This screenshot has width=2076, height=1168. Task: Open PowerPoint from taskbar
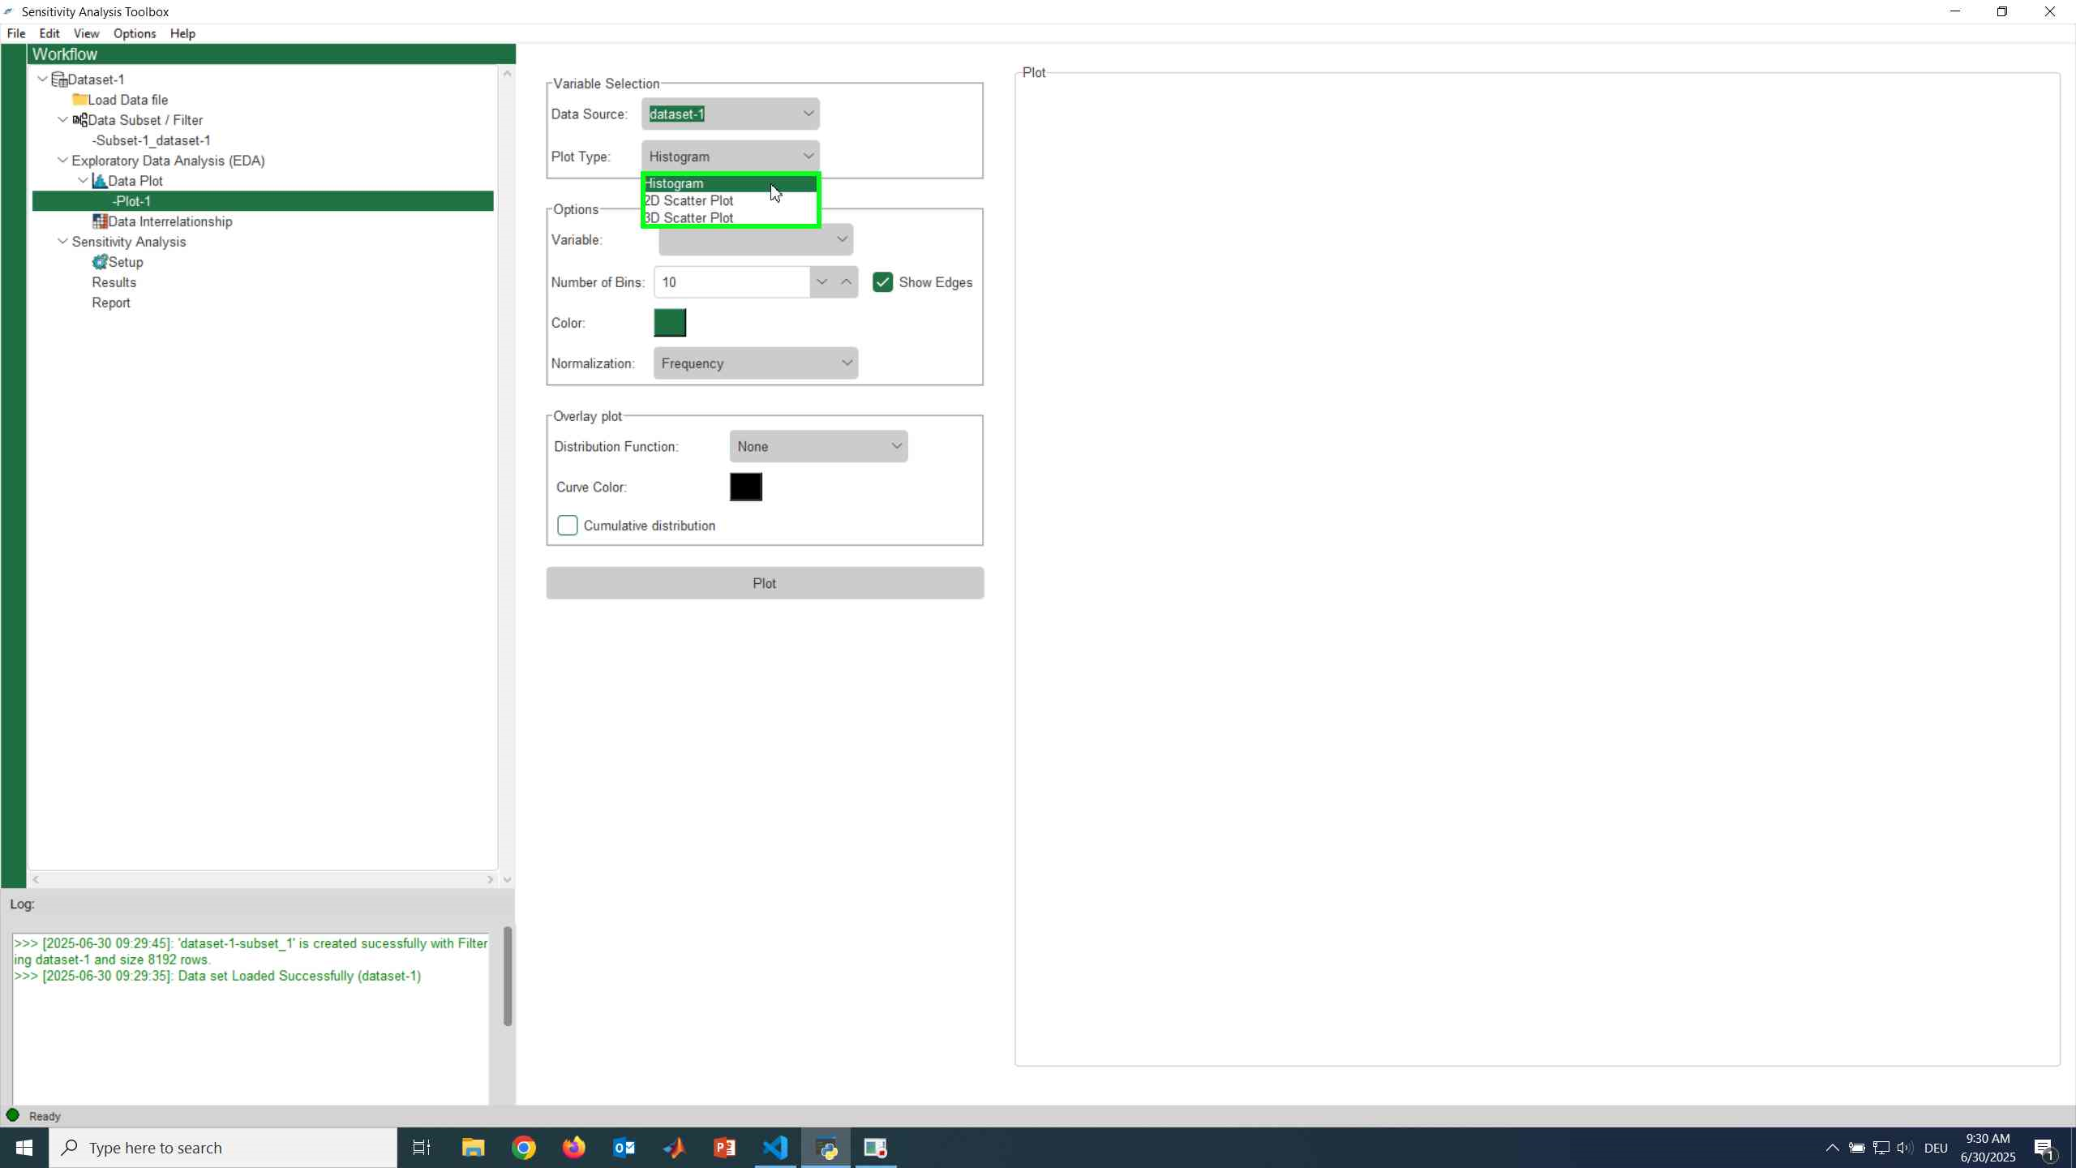pos(725,1148)
